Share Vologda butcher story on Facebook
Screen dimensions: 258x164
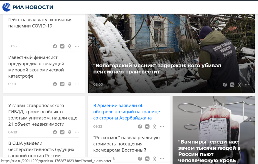point(225,85)
